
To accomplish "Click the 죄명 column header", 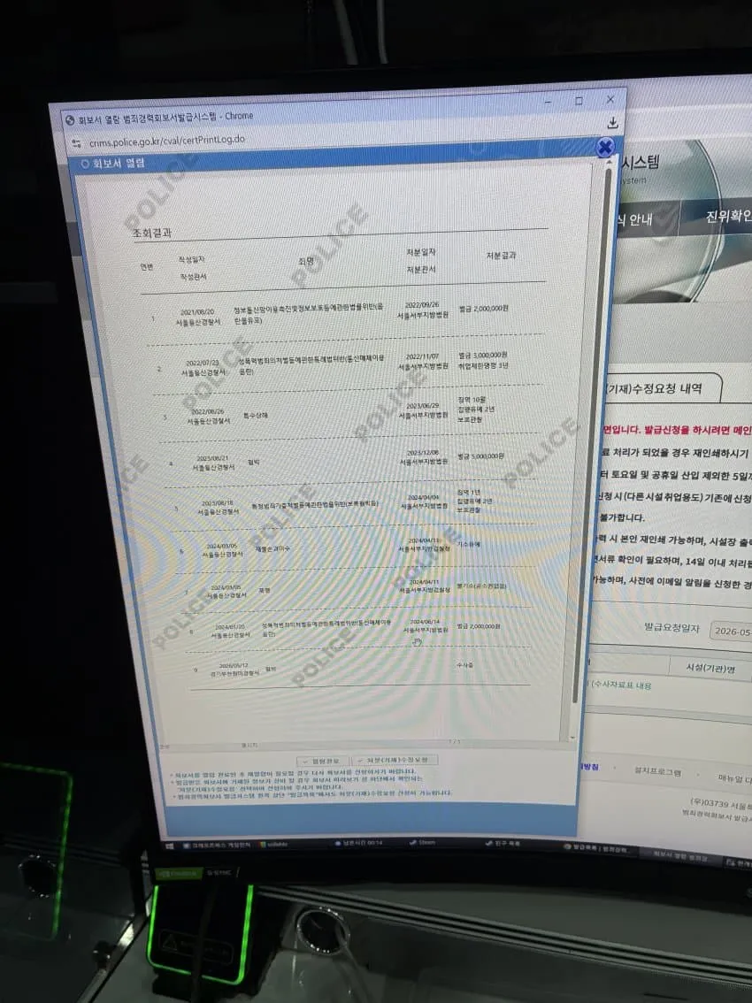I will click(306, 261).
